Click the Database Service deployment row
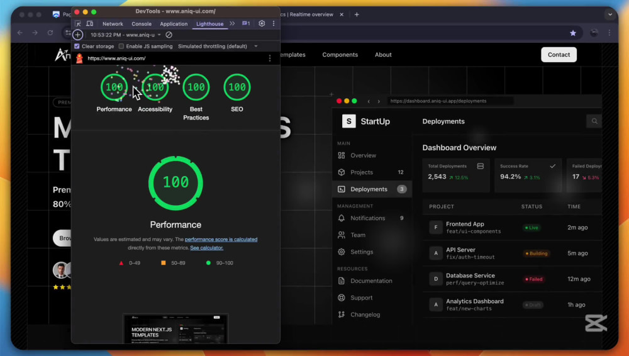This screenshot has width=629, height=356. (x=512, y=279)
